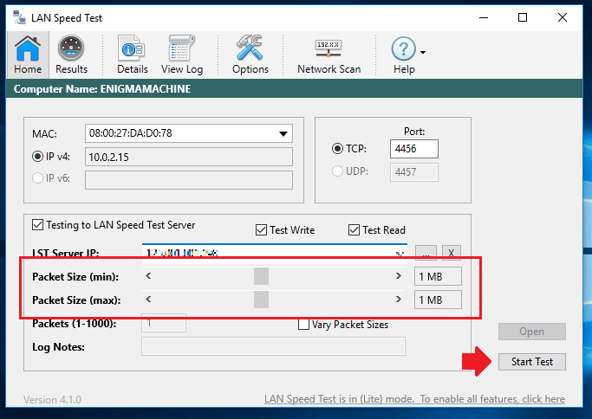
Task: Click the UDP port field showing 4457
Action: pos(414,172)
